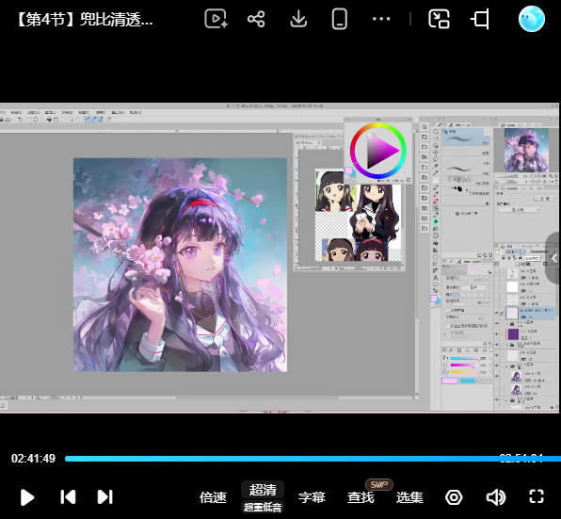
Task: Switch to the mini window player mode
Action: point(439,19)
